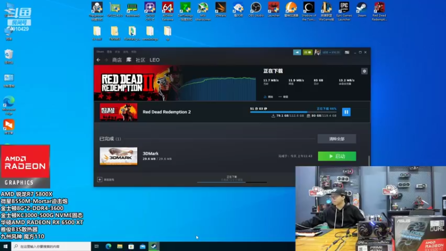Click the bottom download status bar
This screenshot has height=251, width=446.
click(x=232, y=179)
